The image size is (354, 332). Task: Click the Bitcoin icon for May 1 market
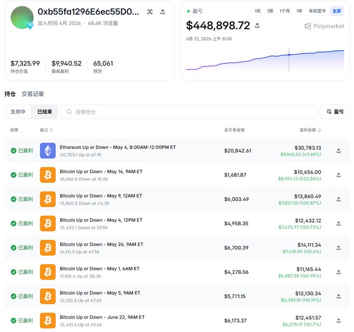[x=48, y=272]
